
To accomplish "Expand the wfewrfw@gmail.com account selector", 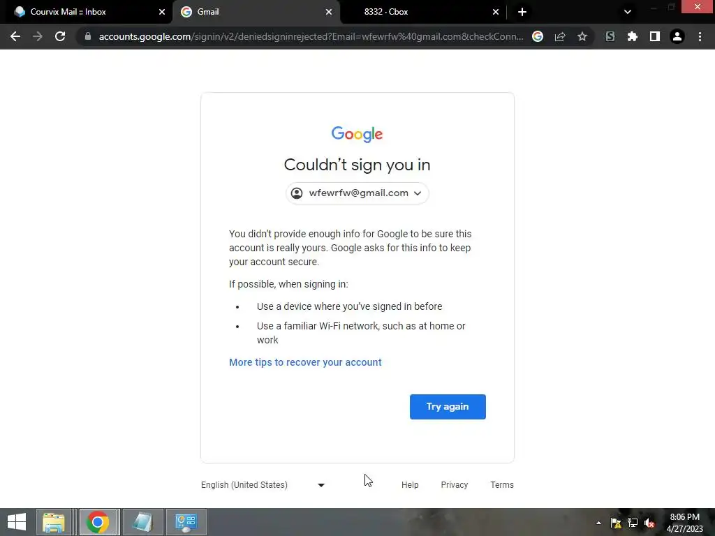I will point(357,193).
